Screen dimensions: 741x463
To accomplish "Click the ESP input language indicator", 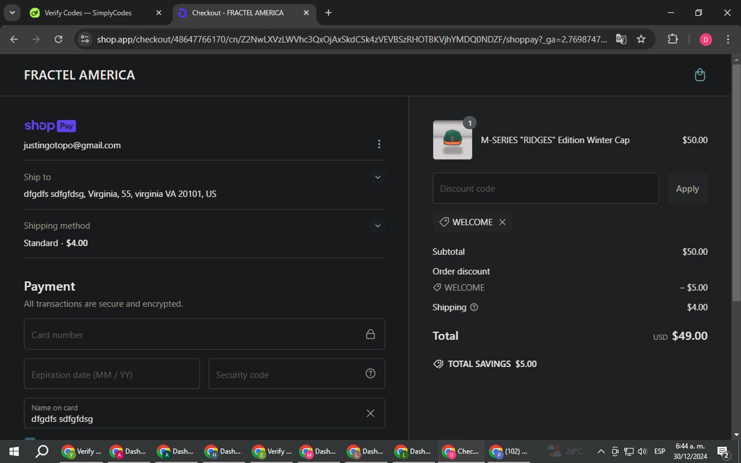I will (659, 451).
